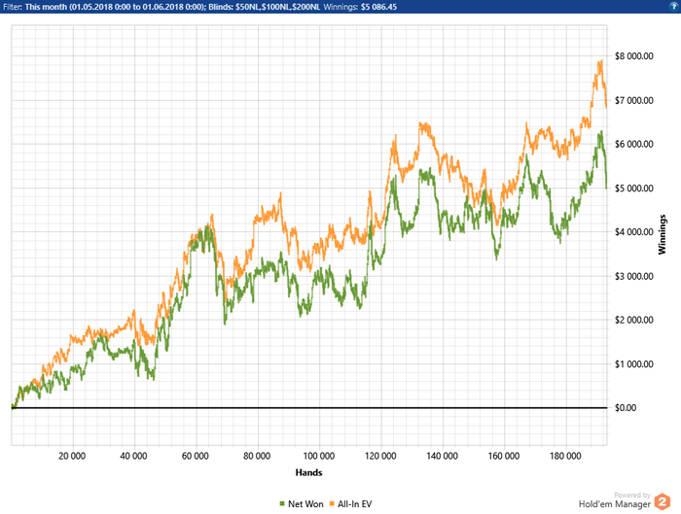Click the 60 000 hands axis label
681x514 pixels.
196,456
